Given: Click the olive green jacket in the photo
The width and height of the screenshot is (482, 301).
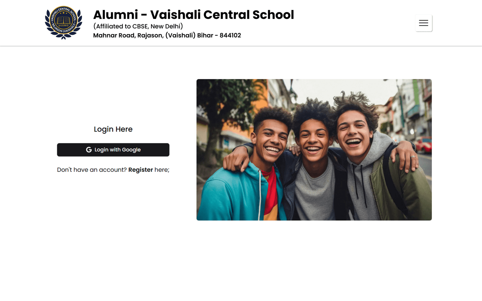Looking at the screenshot, I should coord(406,193).
